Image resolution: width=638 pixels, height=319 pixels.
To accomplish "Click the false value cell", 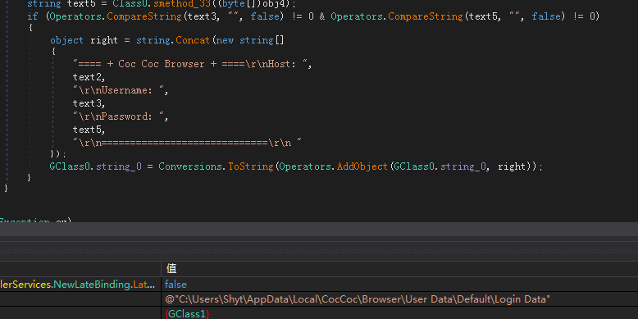I will point(175,285).
